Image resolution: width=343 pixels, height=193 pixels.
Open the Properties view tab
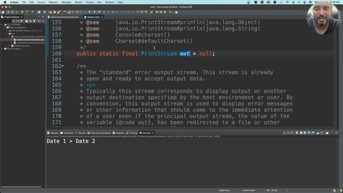66,133
